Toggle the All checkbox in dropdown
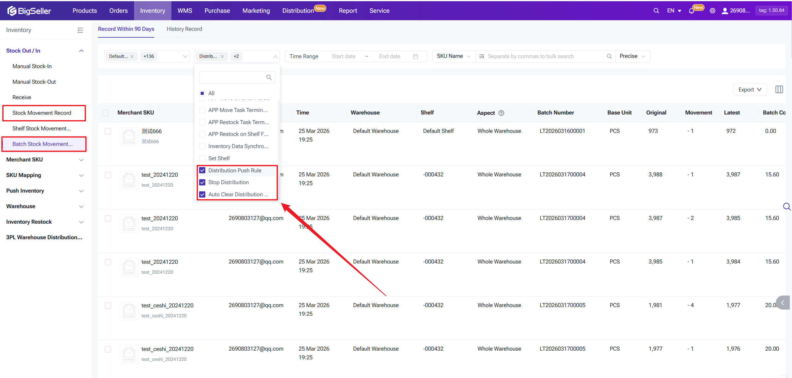This screenshot has height=378, width=792. point(202,93)
